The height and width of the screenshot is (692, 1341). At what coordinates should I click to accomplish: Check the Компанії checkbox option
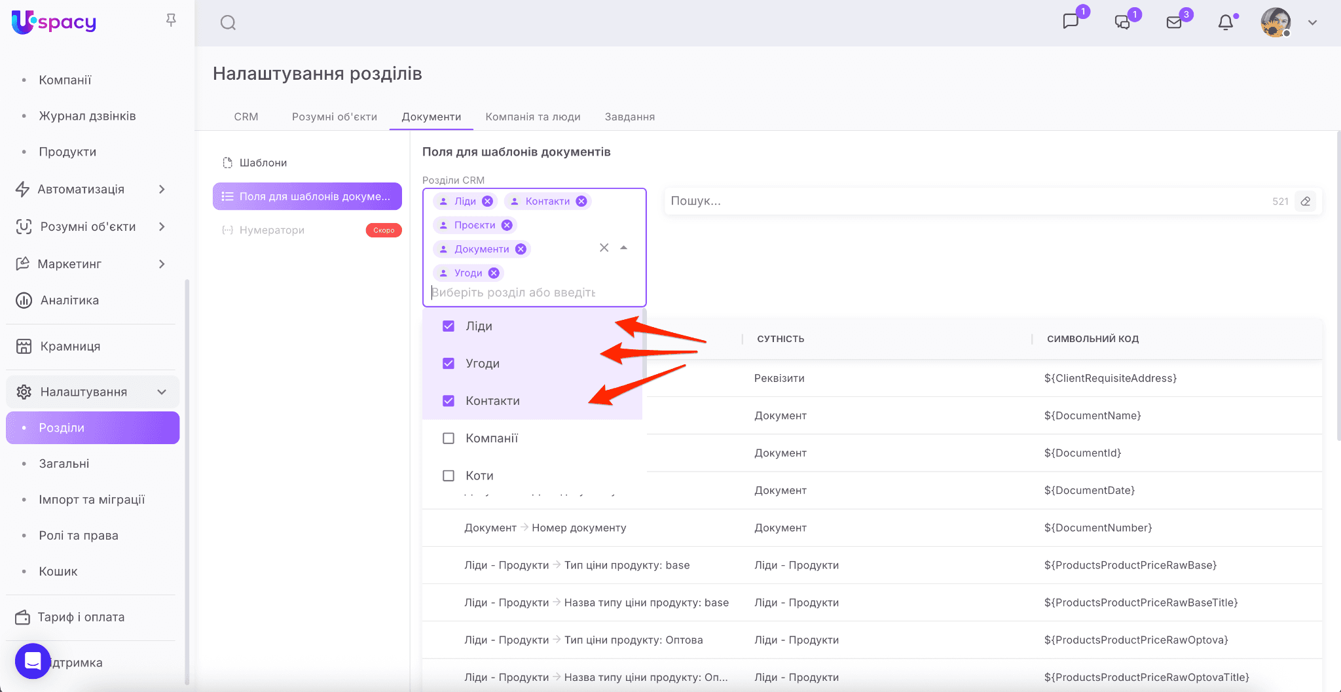click(x=449, y=438)
